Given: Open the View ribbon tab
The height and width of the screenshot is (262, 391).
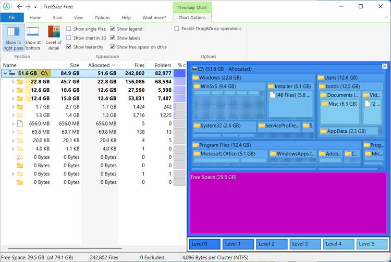Looking at the screenshot, I should pyautogui.click(x=78, y=18).
